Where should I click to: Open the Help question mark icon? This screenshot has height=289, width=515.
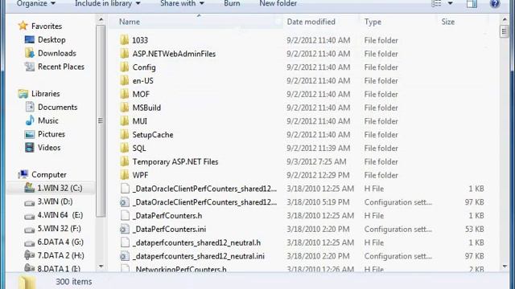(x=495, y=3)
